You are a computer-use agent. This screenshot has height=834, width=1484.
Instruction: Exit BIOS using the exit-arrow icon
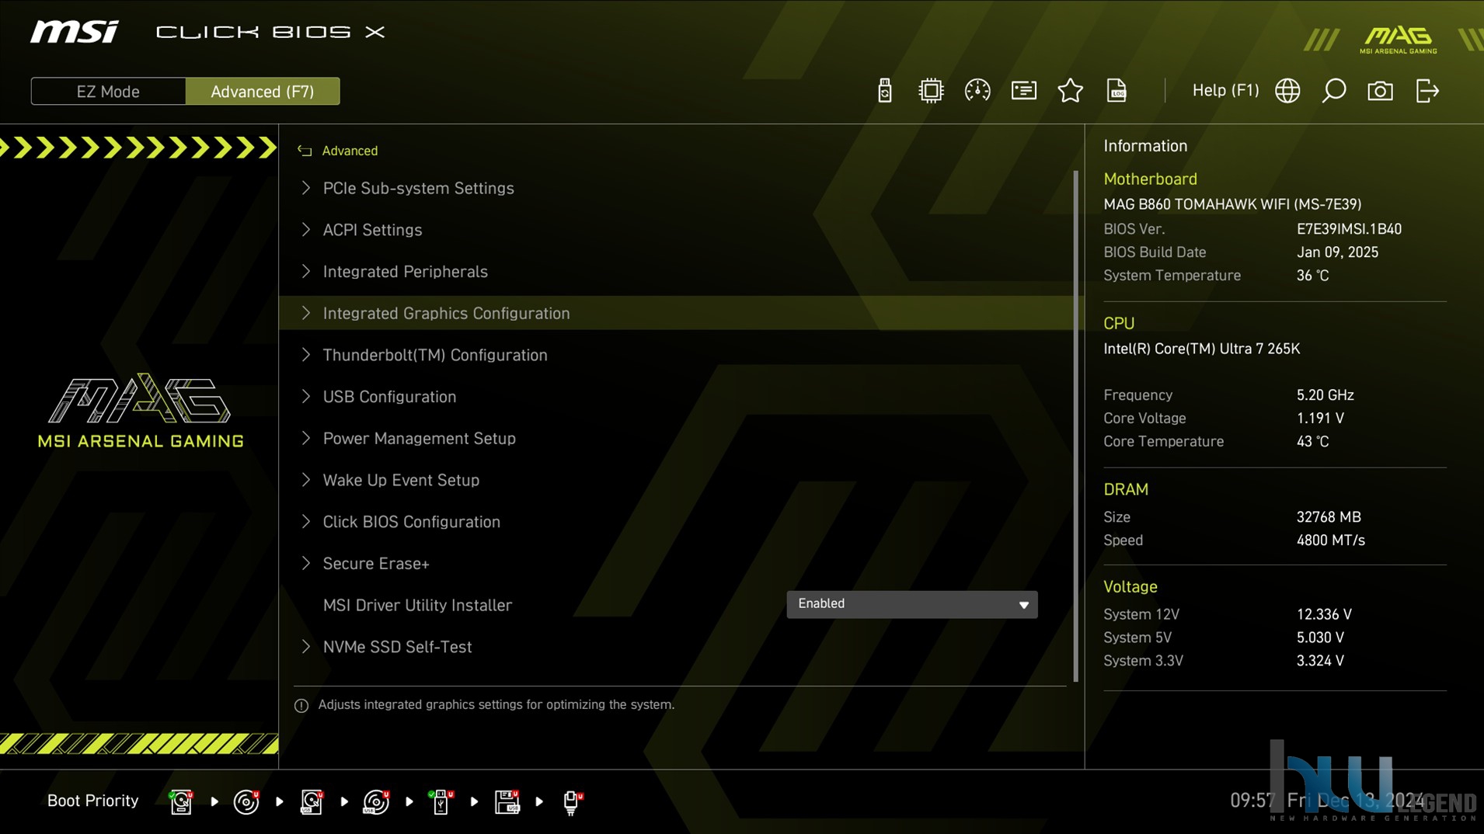coord(1427,91)
